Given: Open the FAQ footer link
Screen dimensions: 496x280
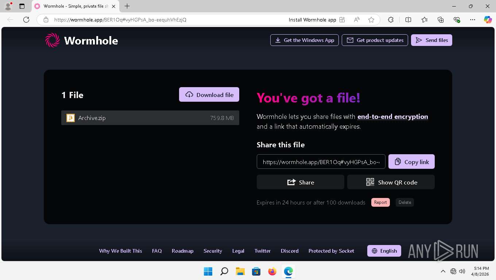Looking at the screenshot, I should 157,251.
